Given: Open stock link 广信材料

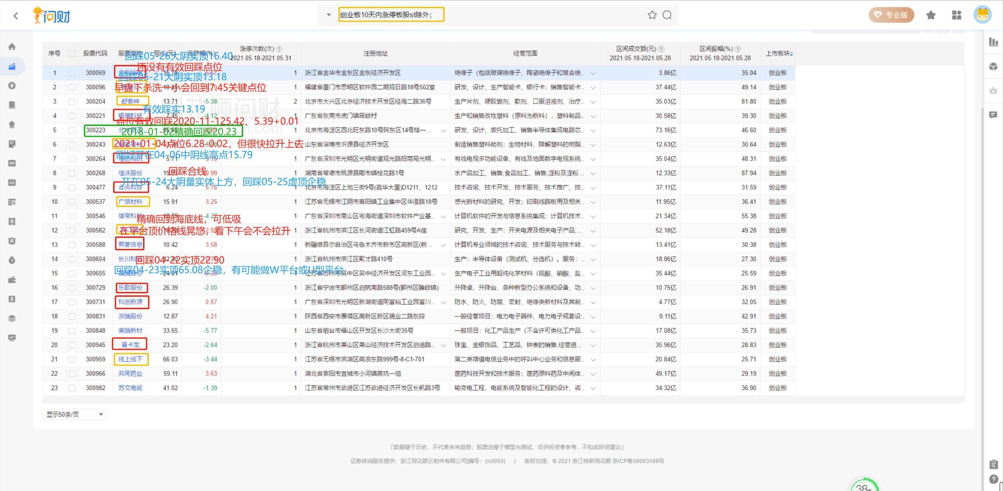Looking at the screenshot, I should pos(131,202).
